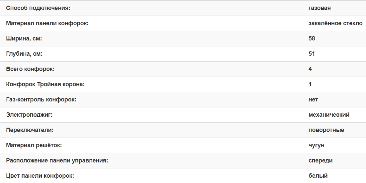Click the 'нет' value text
Viewport: 366px width, 183px height.
tap(313, 99)
